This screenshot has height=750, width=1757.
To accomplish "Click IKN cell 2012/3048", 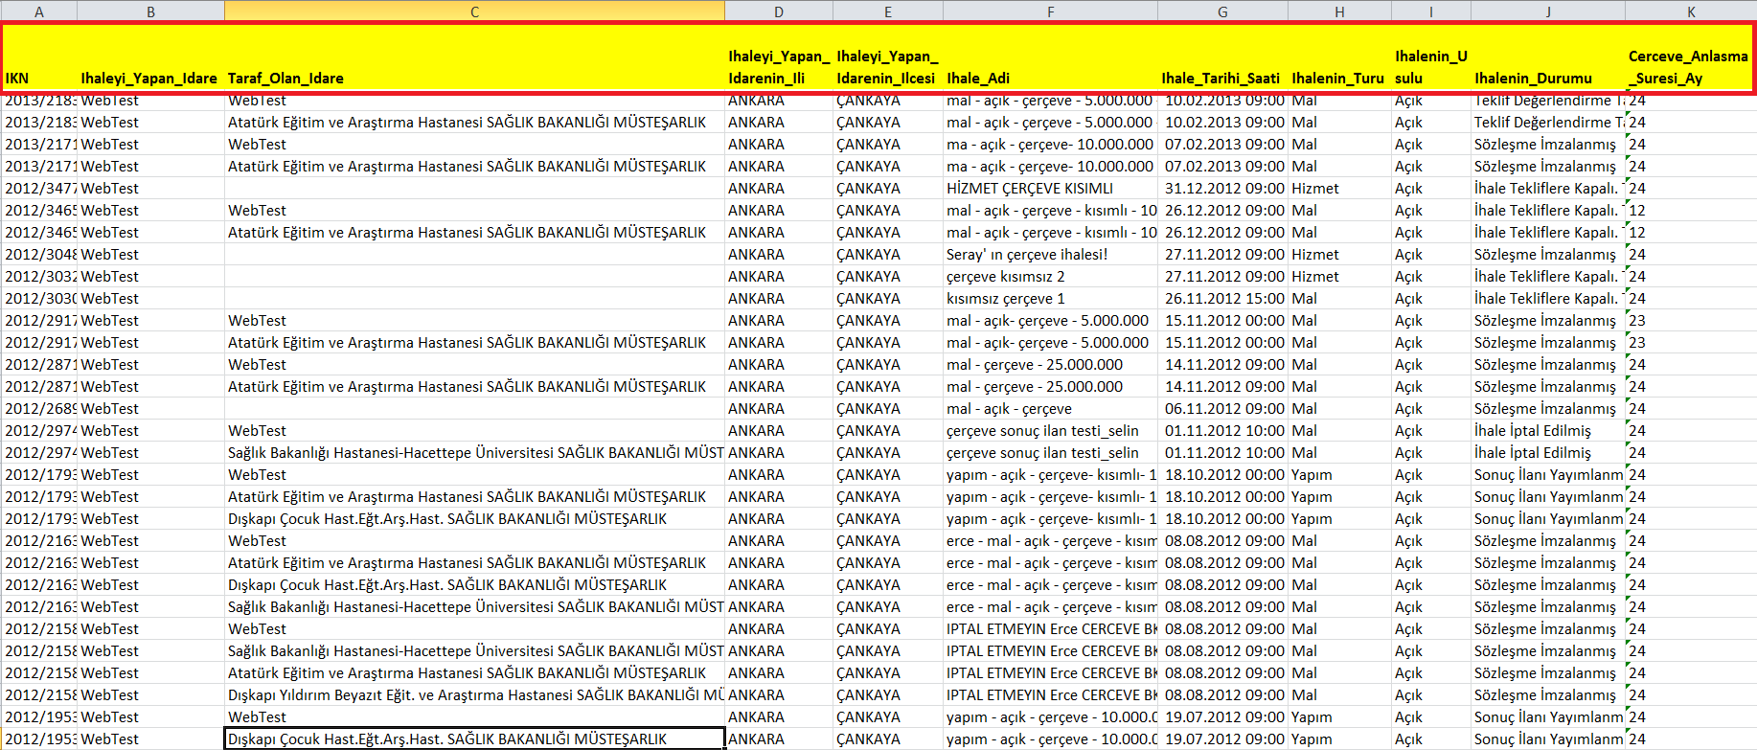I will [x=39, y=255].
